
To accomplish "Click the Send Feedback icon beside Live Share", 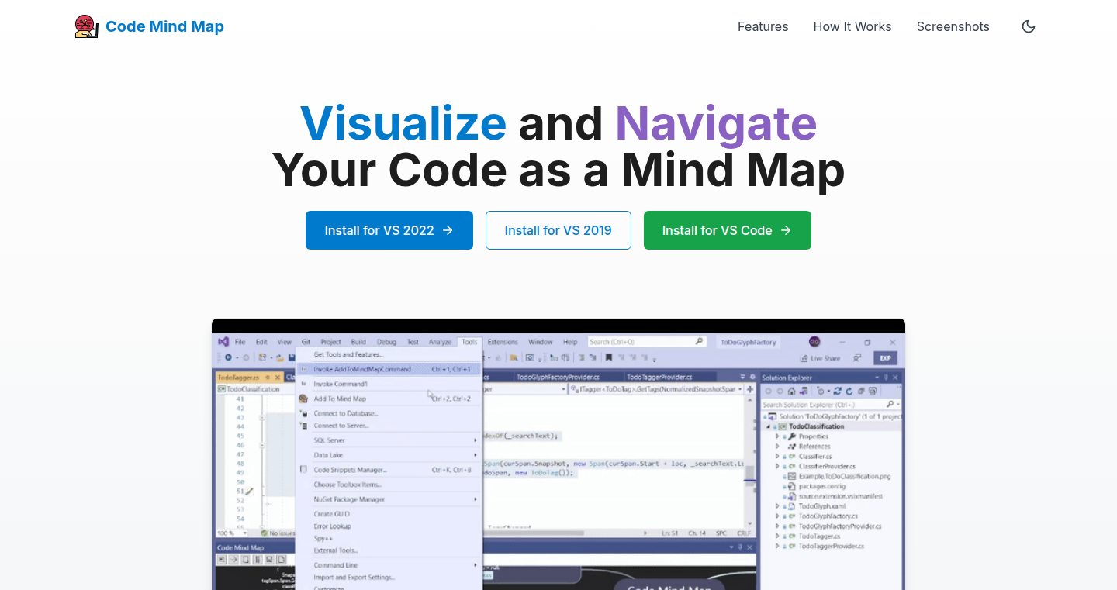I will (857, 358).
